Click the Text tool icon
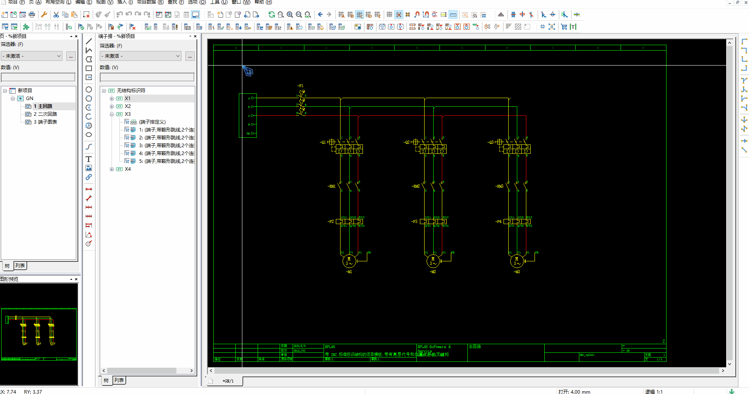Image resolution: width=749 pixels, height=394 pixels. click(x=89, y=159)
